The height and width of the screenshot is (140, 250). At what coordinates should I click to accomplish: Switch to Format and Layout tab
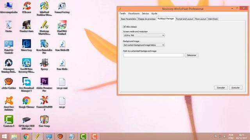184,19
